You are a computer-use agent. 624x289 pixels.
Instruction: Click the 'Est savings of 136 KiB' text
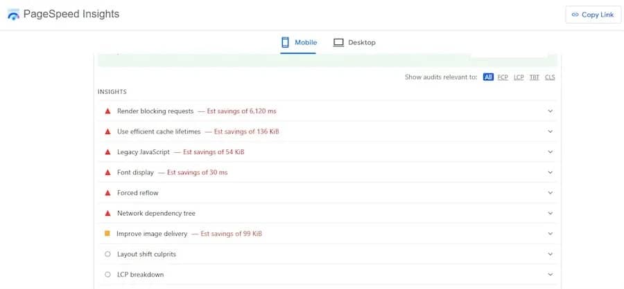[x=246, y=131]
